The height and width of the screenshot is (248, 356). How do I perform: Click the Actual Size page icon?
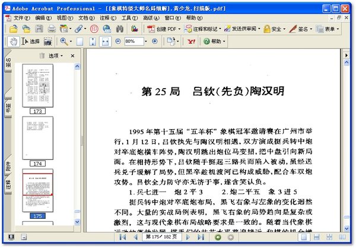pyautogui.click(x=80, y=42)
